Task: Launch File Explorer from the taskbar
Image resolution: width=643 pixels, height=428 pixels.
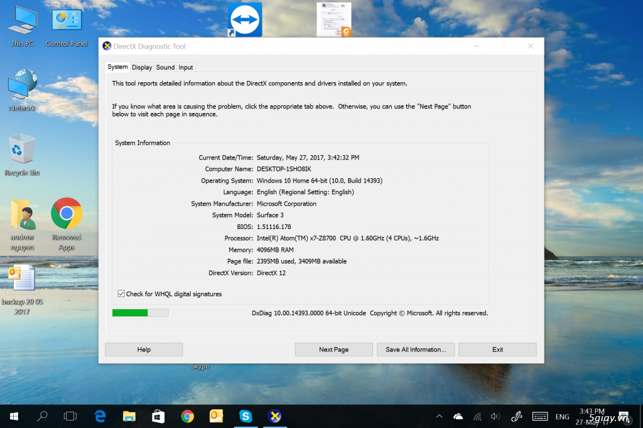Action: tap(129, 415)
